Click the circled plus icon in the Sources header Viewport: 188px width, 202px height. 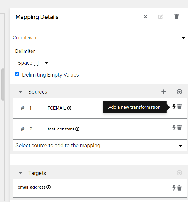(x=180, y=92)
